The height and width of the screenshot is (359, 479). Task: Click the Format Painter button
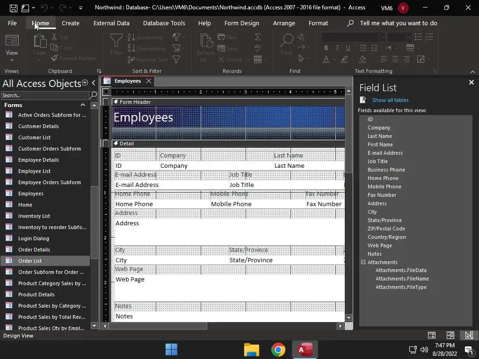tap(73, 58)
